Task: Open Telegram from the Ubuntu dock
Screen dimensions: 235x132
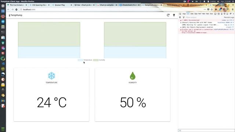Action: pos(3,22)
